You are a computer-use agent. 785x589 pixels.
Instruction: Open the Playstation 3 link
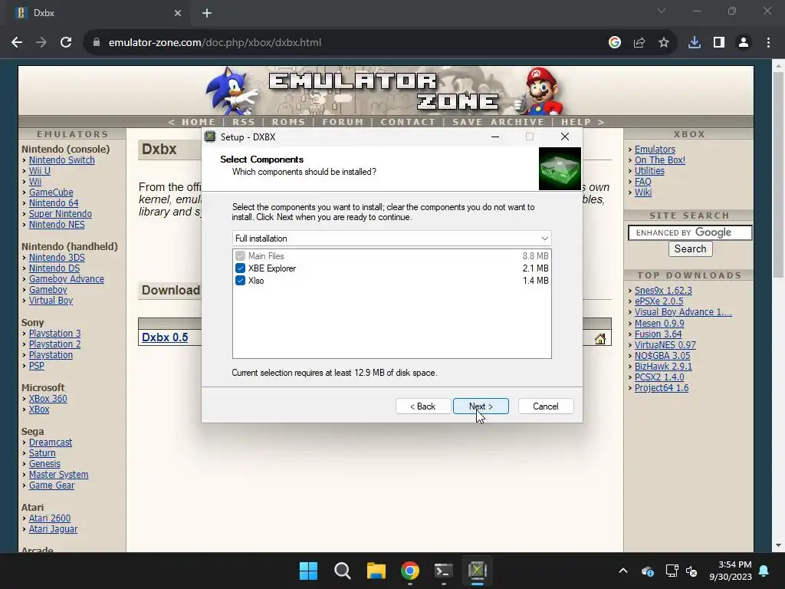coord(54,334)
